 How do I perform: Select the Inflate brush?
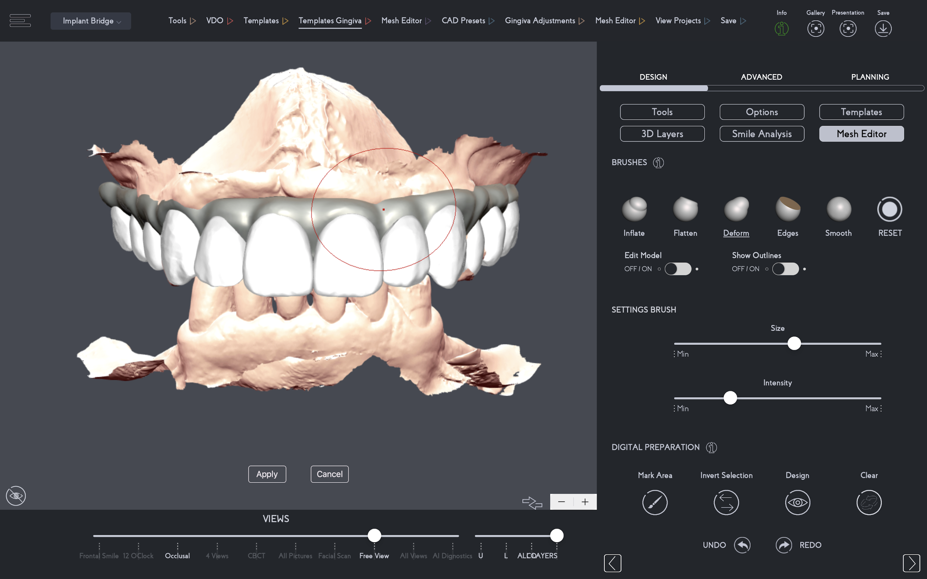(x=634, y=209)
